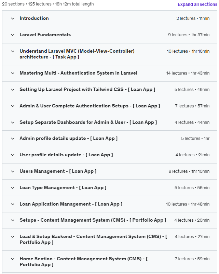The image size is (219, 274).
Task: Open the Introduction section title
Action: [34, 18]
